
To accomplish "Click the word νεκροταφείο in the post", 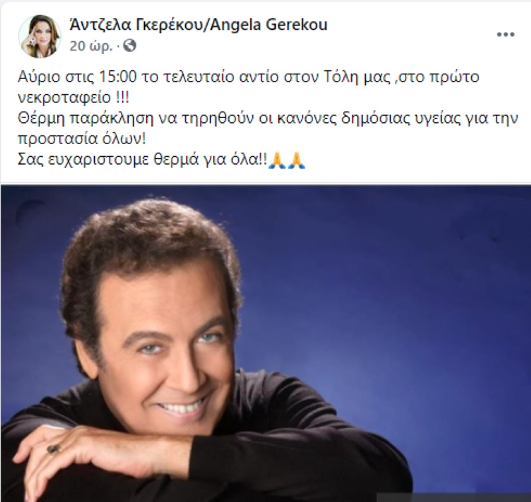I will 64,98.
